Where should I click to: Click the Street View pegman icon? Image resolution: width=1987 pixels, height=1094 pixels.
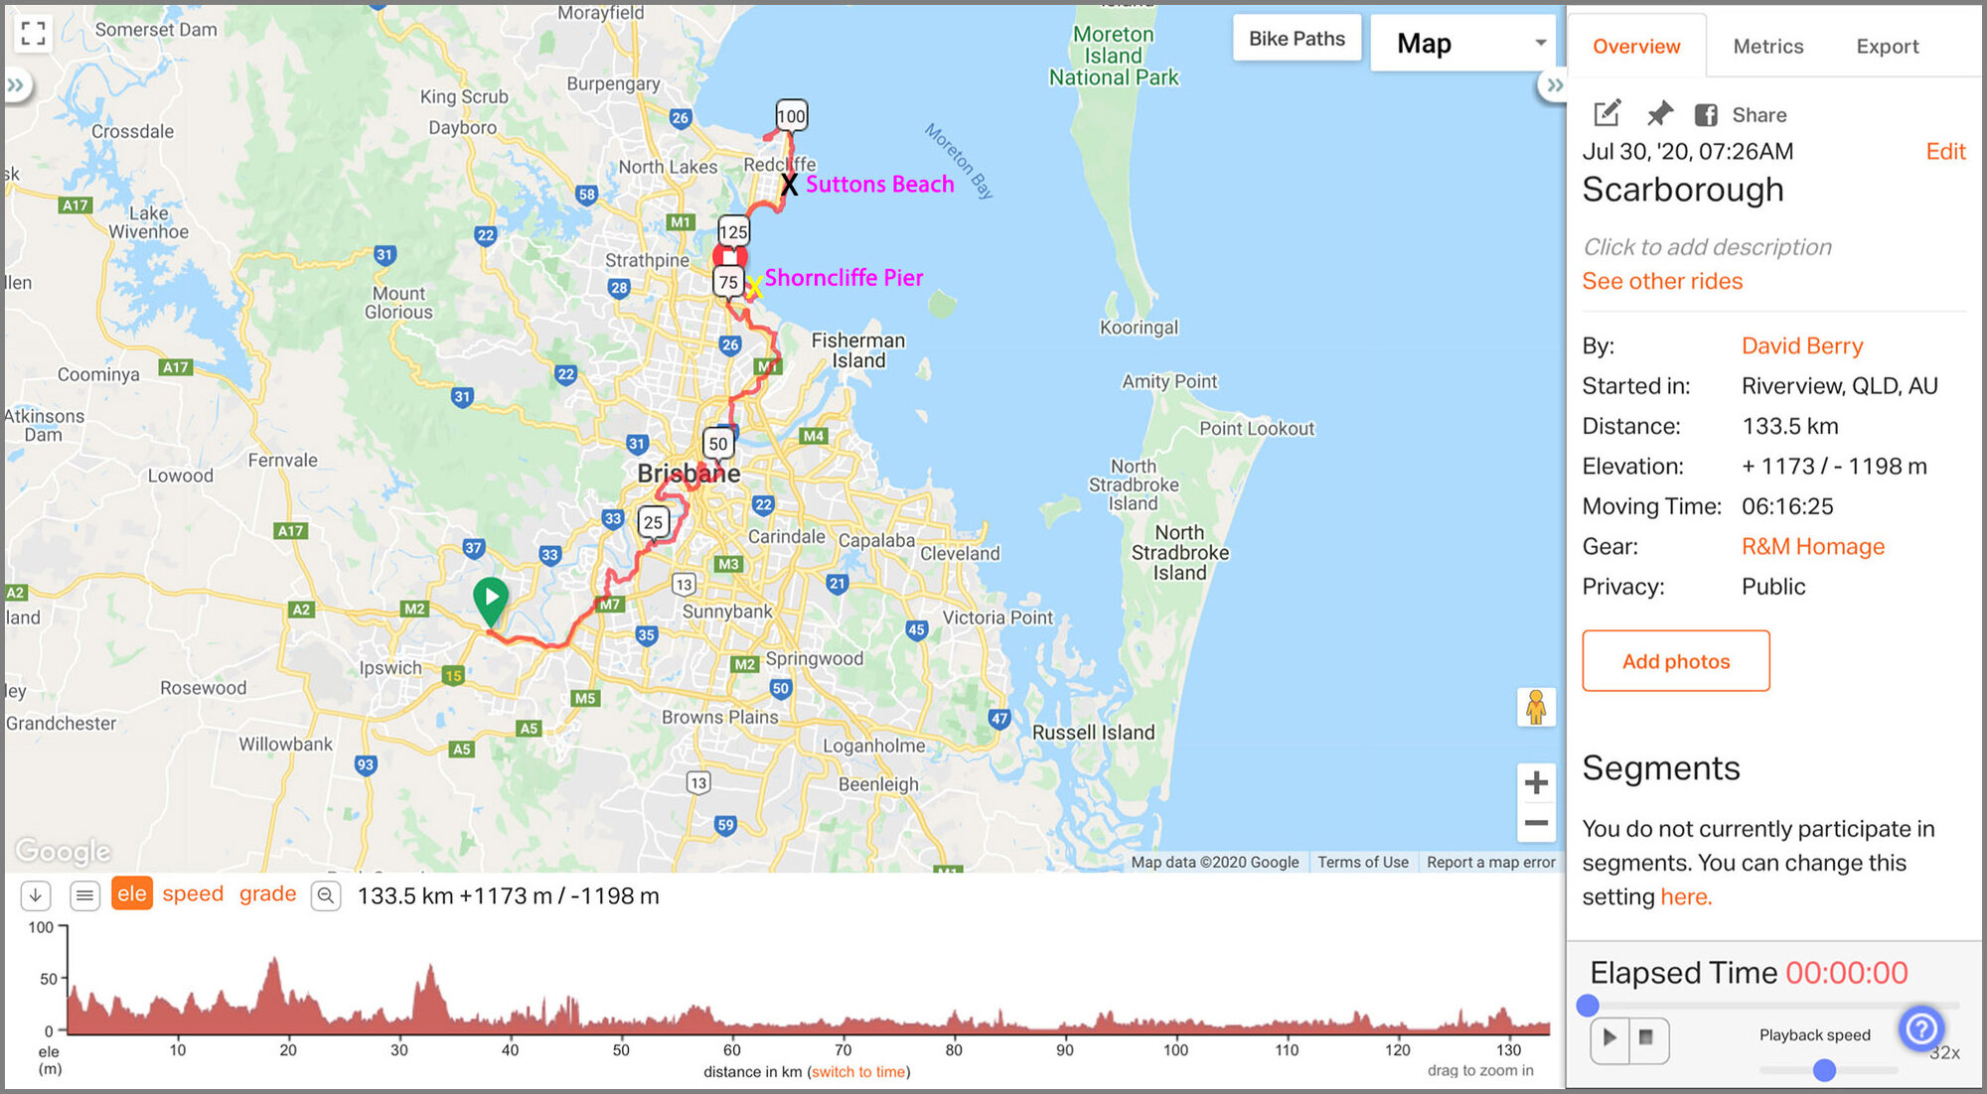tap(1536, 707)
